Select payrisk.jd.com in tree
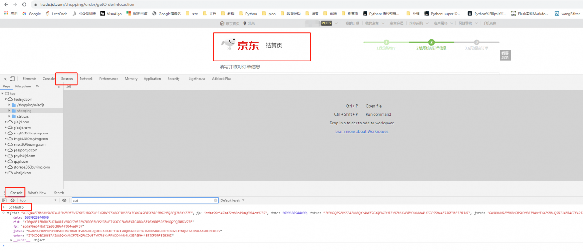 [24, 156]
